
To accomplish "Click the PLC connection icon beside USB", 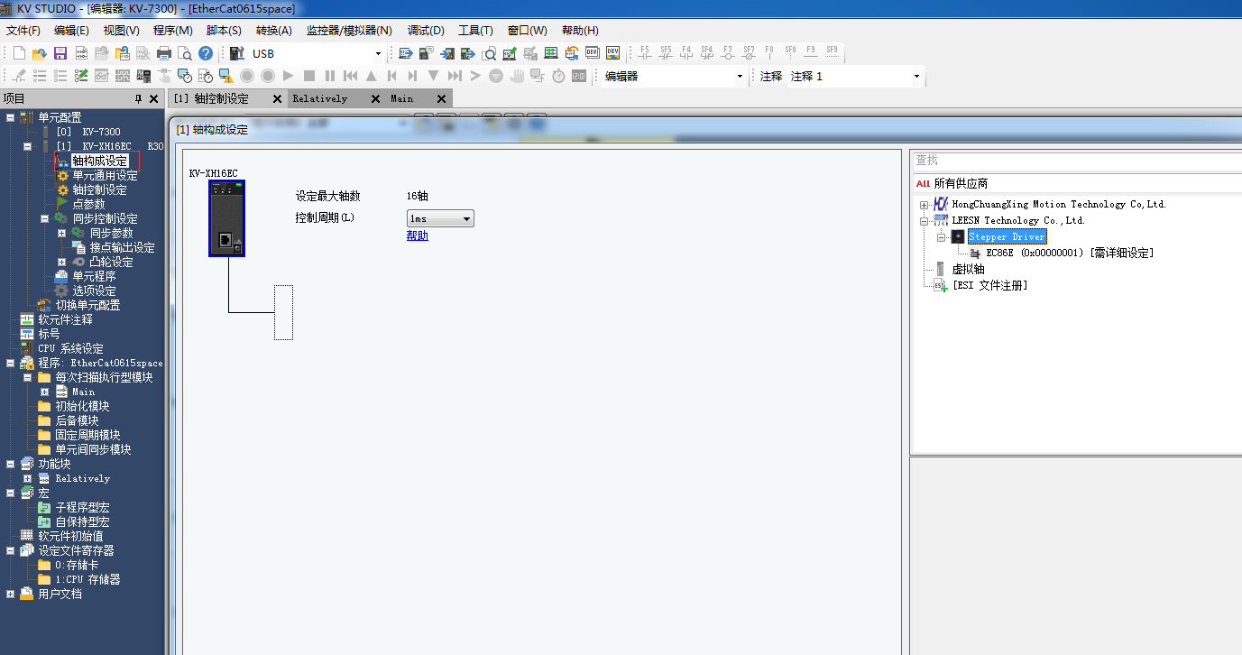I will tap(237, 53).
